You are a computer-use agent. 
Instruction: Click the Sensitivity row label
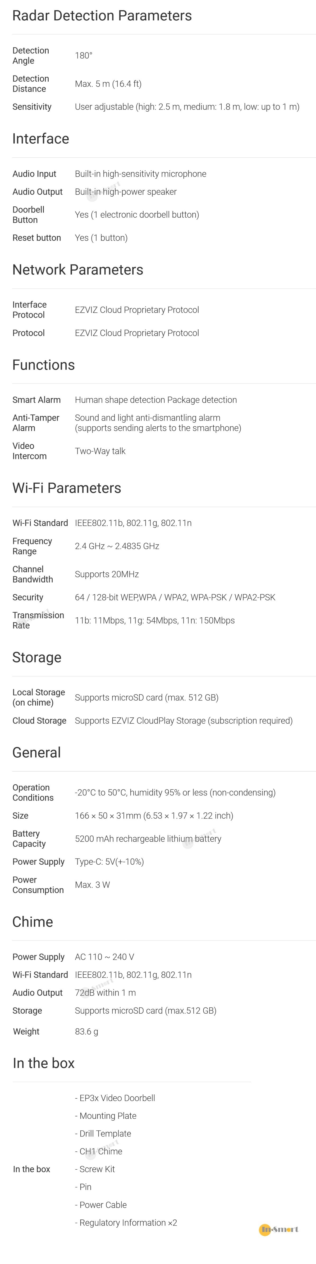[x=32, y=107]
